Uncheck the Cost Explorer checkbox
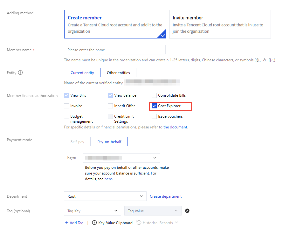 (154, 106)
